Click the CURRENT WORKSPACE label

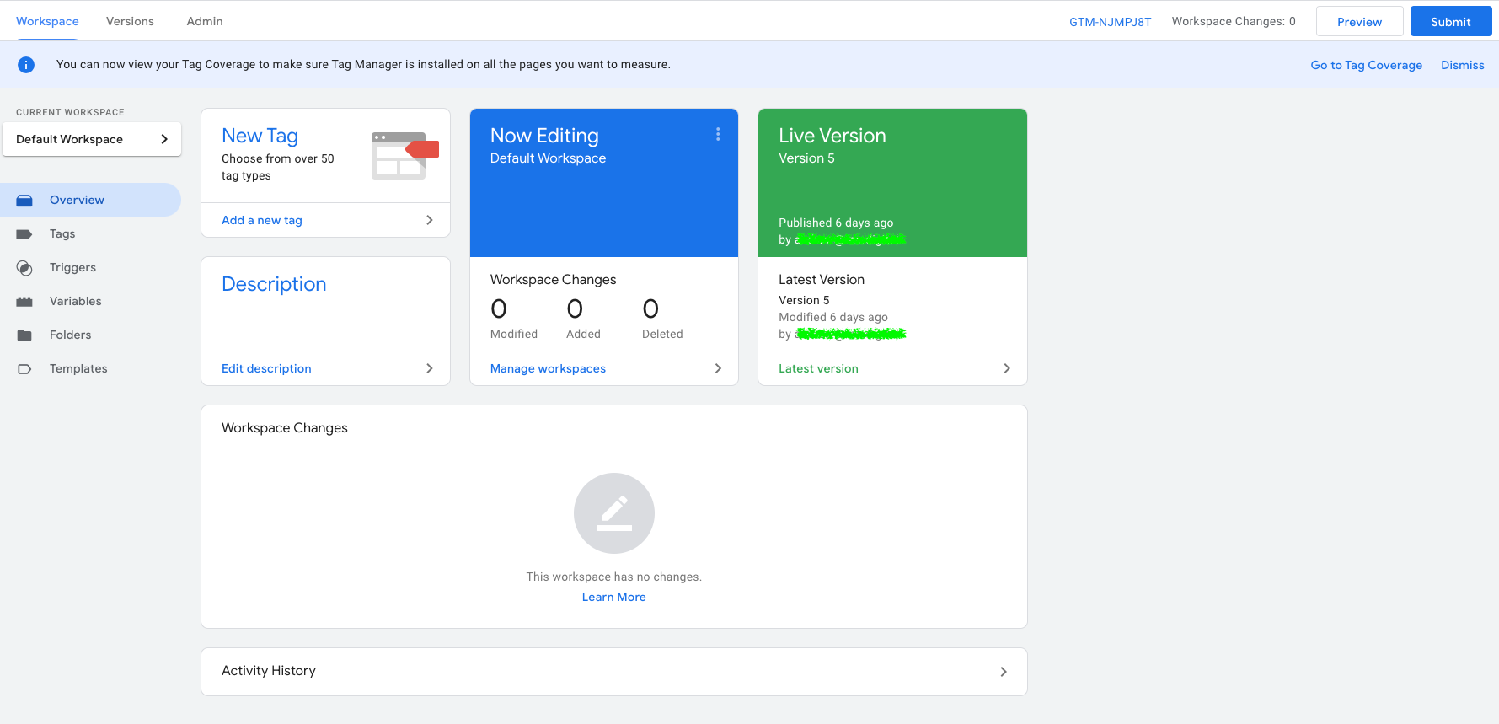[70, 112]
